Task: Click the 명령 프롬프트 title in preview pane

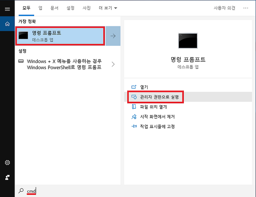Action: (x=188, y=59)
